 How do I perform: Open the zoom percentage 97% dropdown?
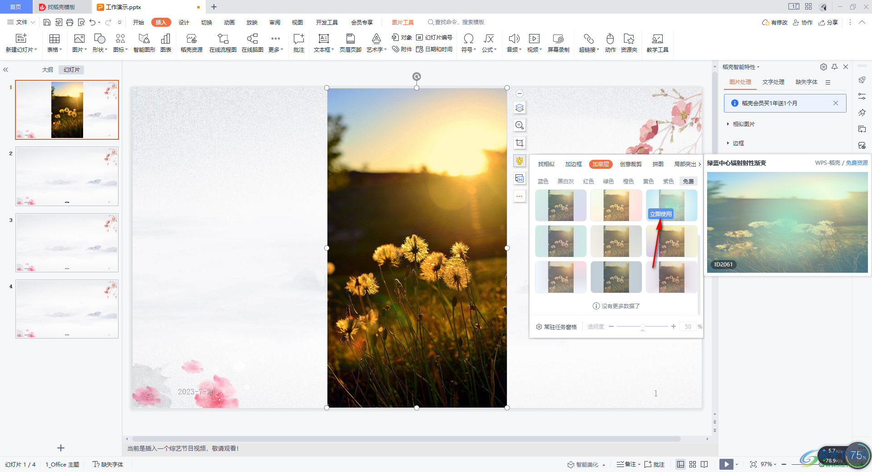pos(768,464)
